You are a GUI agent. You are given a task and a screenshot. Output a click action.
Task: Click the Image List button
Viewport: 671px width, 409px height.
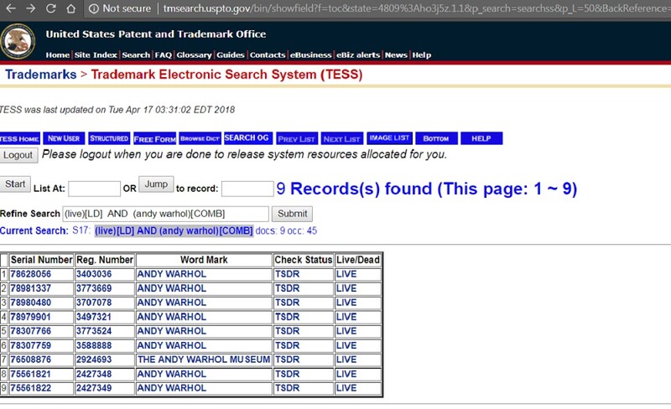[389, 137]
